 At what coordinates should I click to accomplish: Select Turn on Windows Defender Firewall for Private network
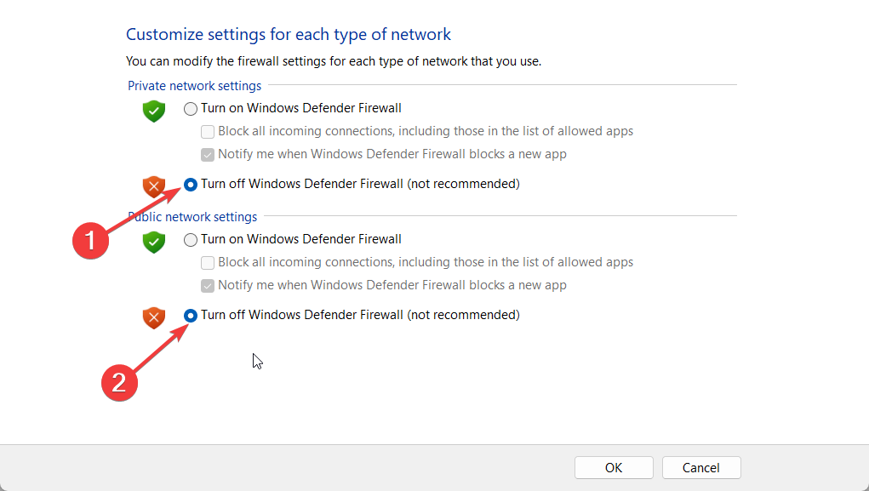point(191,109)
